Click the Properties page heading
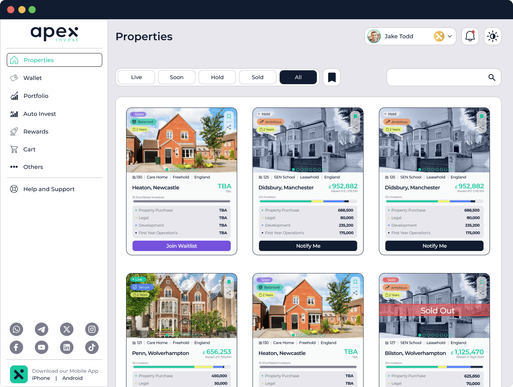Screen dimensions: 513x387 click(x=144, y=37)
